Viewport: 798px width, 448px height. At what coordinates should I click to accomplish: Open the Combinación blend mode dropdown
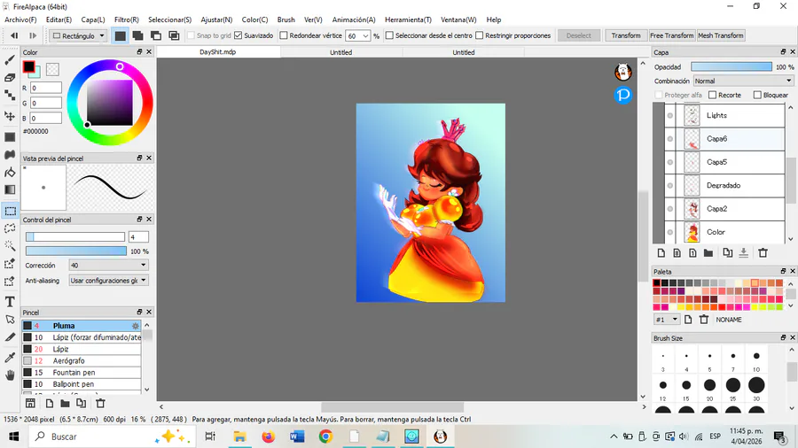click(743, 81)
